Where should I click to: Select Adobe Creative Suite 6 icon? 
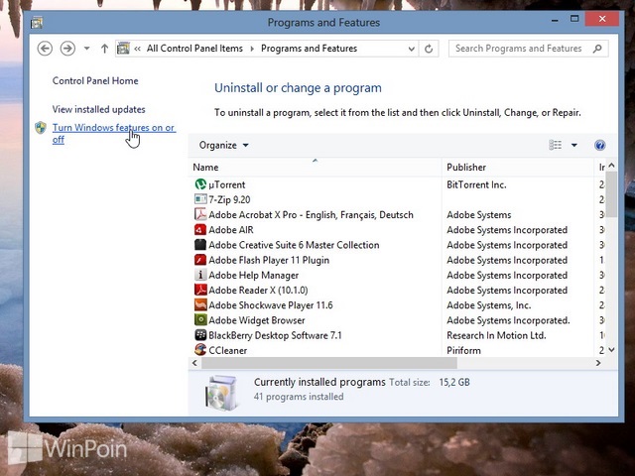click(x=200, y=245)
